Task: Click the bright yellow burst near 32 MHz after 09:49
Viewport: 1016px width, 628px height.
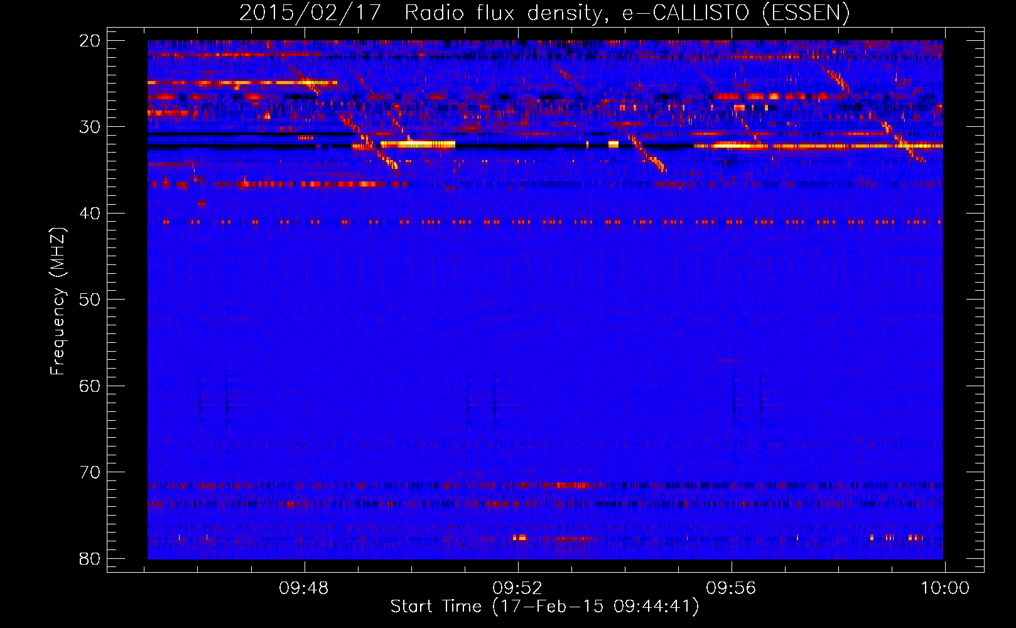Action: pyautogui.click(x=418, y=144)
